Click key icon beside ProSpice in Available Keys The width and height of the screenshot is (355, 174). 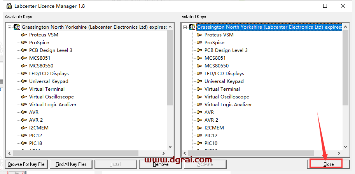click(24, 42)
